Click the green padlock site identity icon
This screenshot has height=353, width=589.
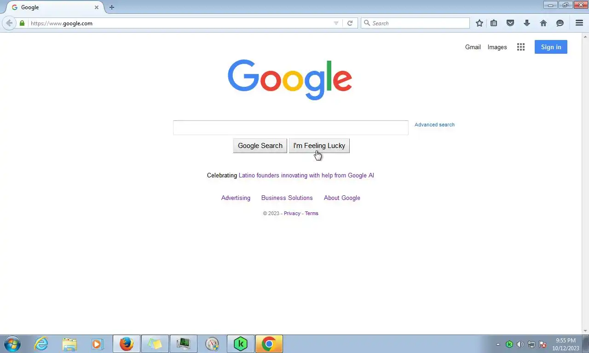click(x=22, y=23)
